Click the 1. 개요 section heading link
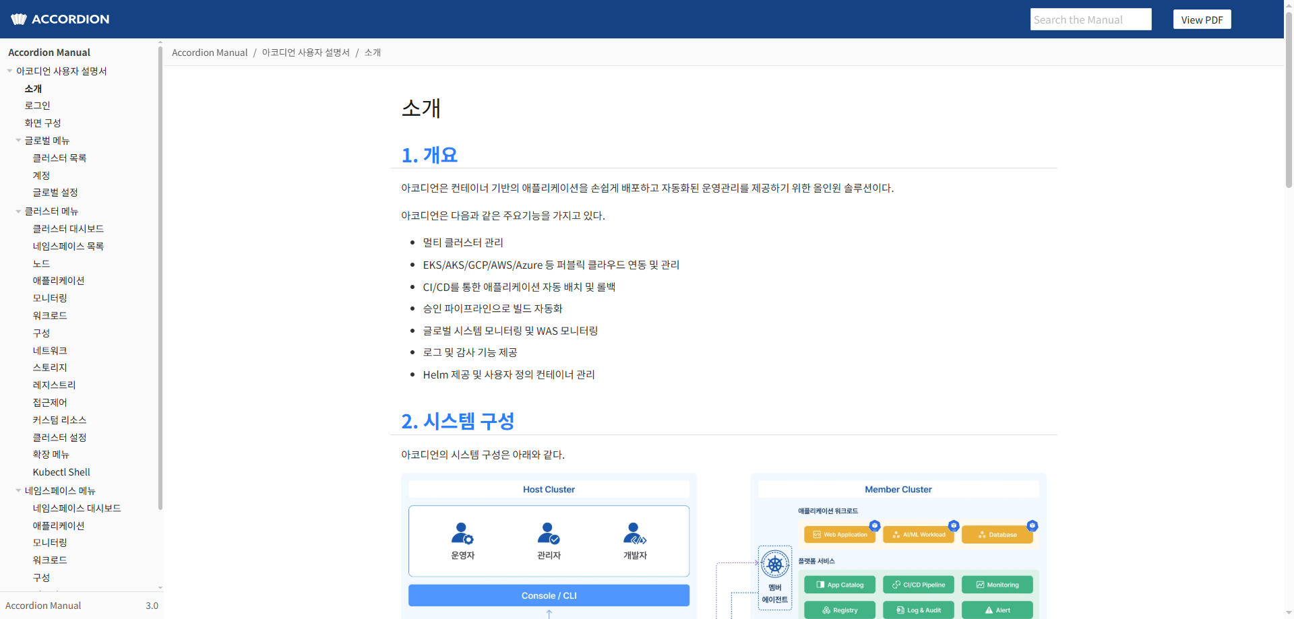This screenshot has height=619, width=1294. coord(429,155)
